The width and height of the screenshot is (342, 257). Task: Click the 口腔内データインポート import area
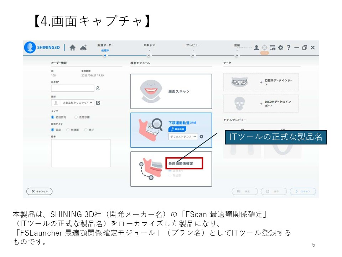[261, 82]
